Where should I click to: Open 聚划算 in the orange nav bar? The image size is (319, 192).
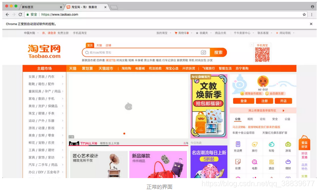click(87, 69)
